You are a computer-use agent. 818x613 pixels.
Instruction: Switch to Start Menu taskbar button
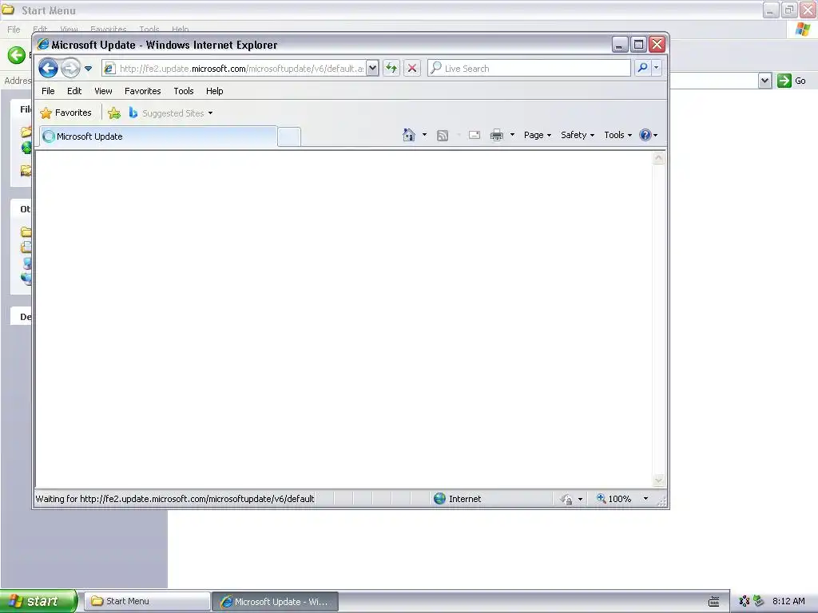(147, 602)
